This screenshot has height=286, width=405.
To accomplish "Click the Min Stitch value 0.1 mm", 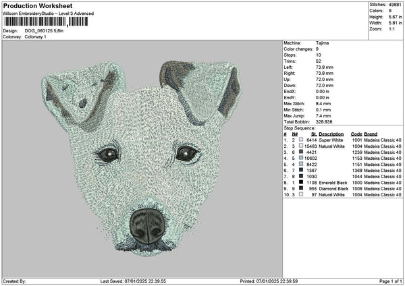I will tap(323, 110).
